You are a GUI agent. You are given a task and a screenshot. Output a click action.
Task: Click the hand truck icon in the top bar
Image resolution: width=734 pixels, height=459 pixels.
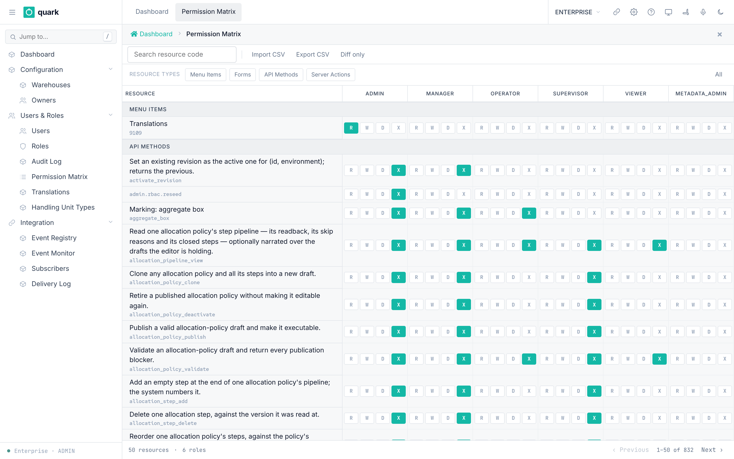[x=686, y=12]
